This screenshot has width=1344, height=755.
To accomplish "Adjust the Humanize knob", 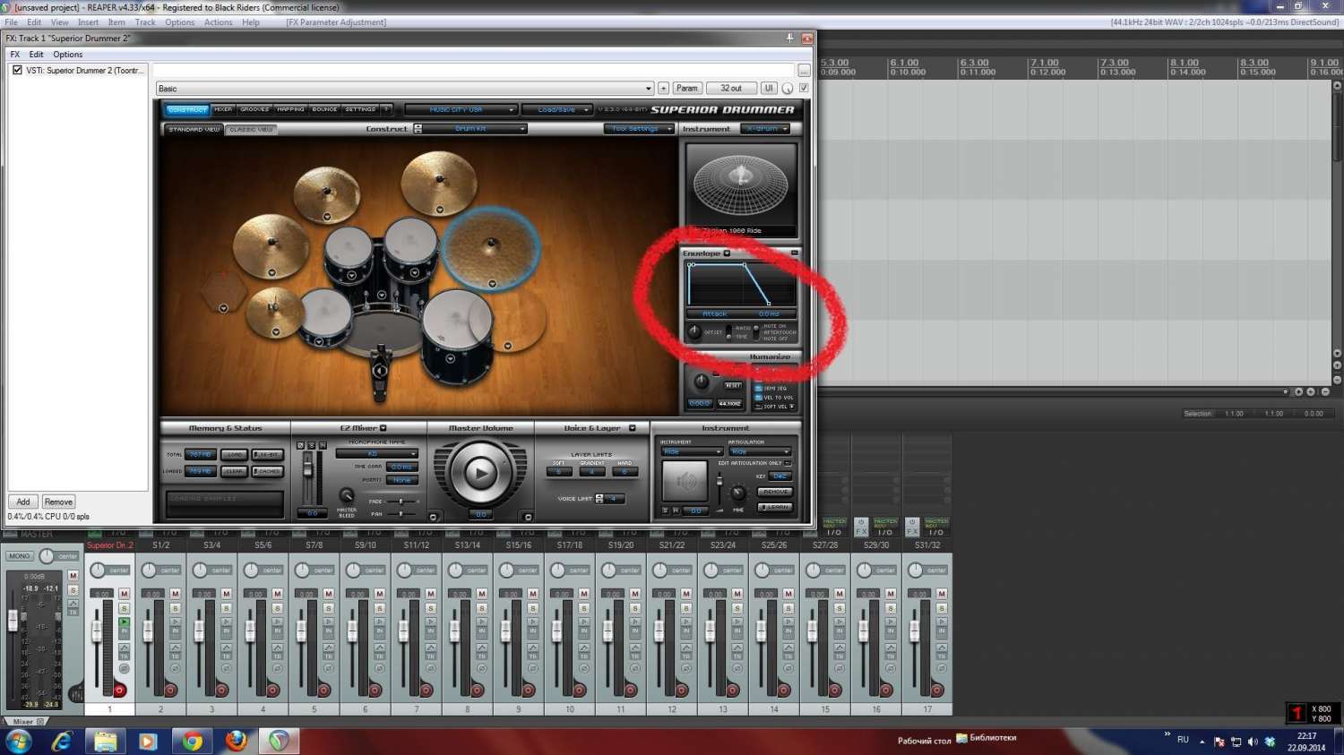I will tap(700, 382).
